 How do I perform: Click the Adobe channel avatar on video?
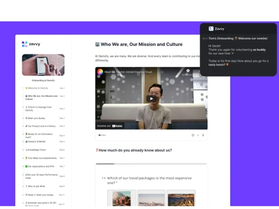100,72
